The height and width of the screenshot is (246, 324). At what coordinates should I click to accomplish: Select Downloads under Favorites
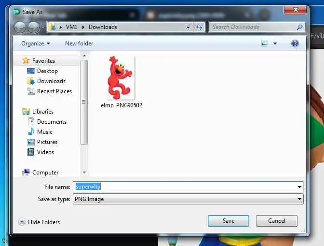pos(51,81)
